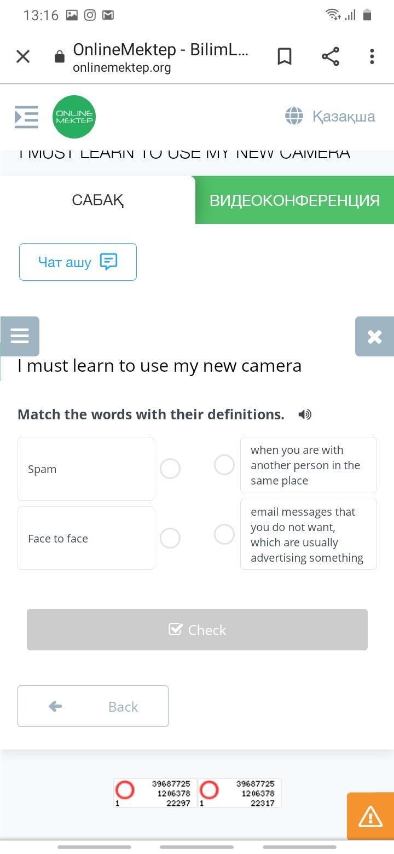Select circle for 'email messages' definition

click(224, 534)
